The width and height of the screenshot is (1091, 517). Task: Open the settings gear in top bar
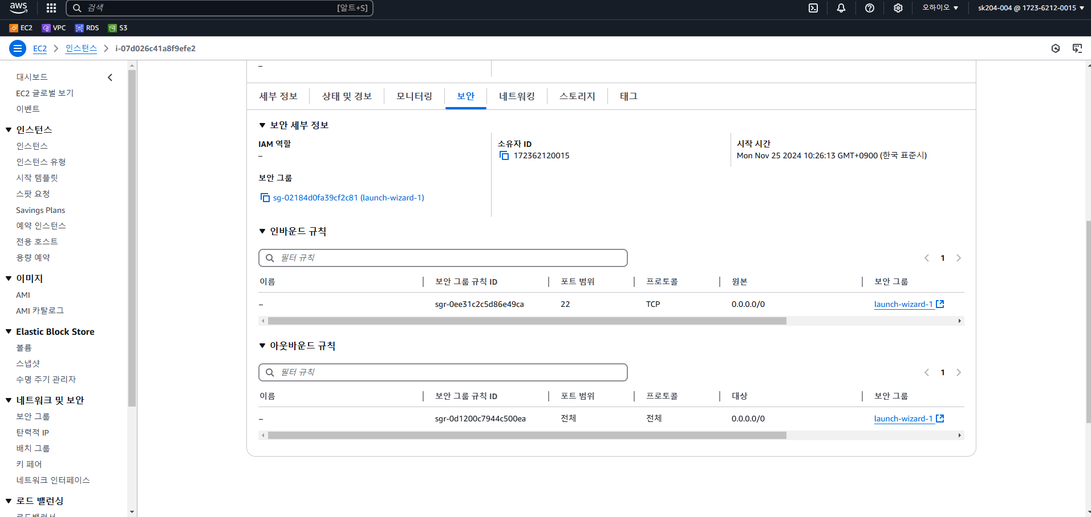[898, 8]
